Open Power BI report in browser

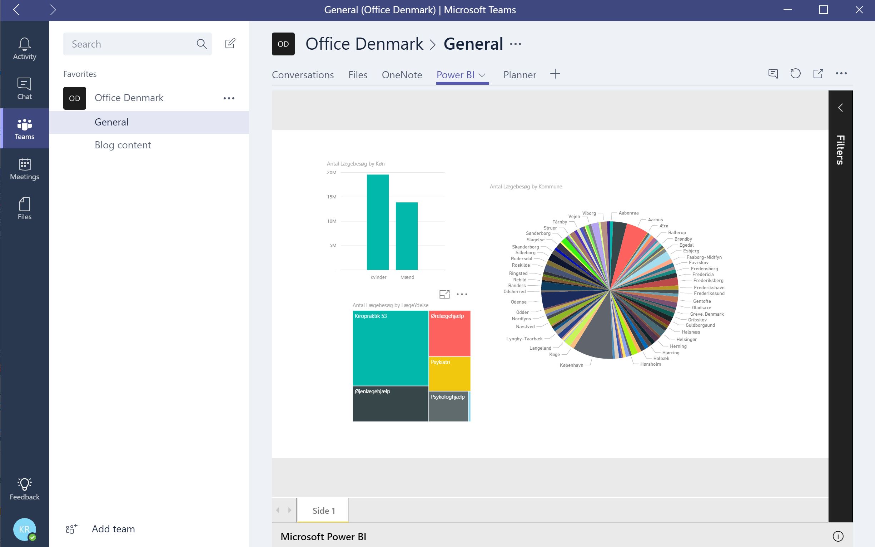pos(818,74)
